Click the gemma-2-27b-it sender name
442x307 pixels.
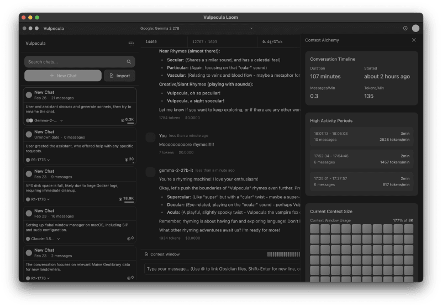pos(176,171)
